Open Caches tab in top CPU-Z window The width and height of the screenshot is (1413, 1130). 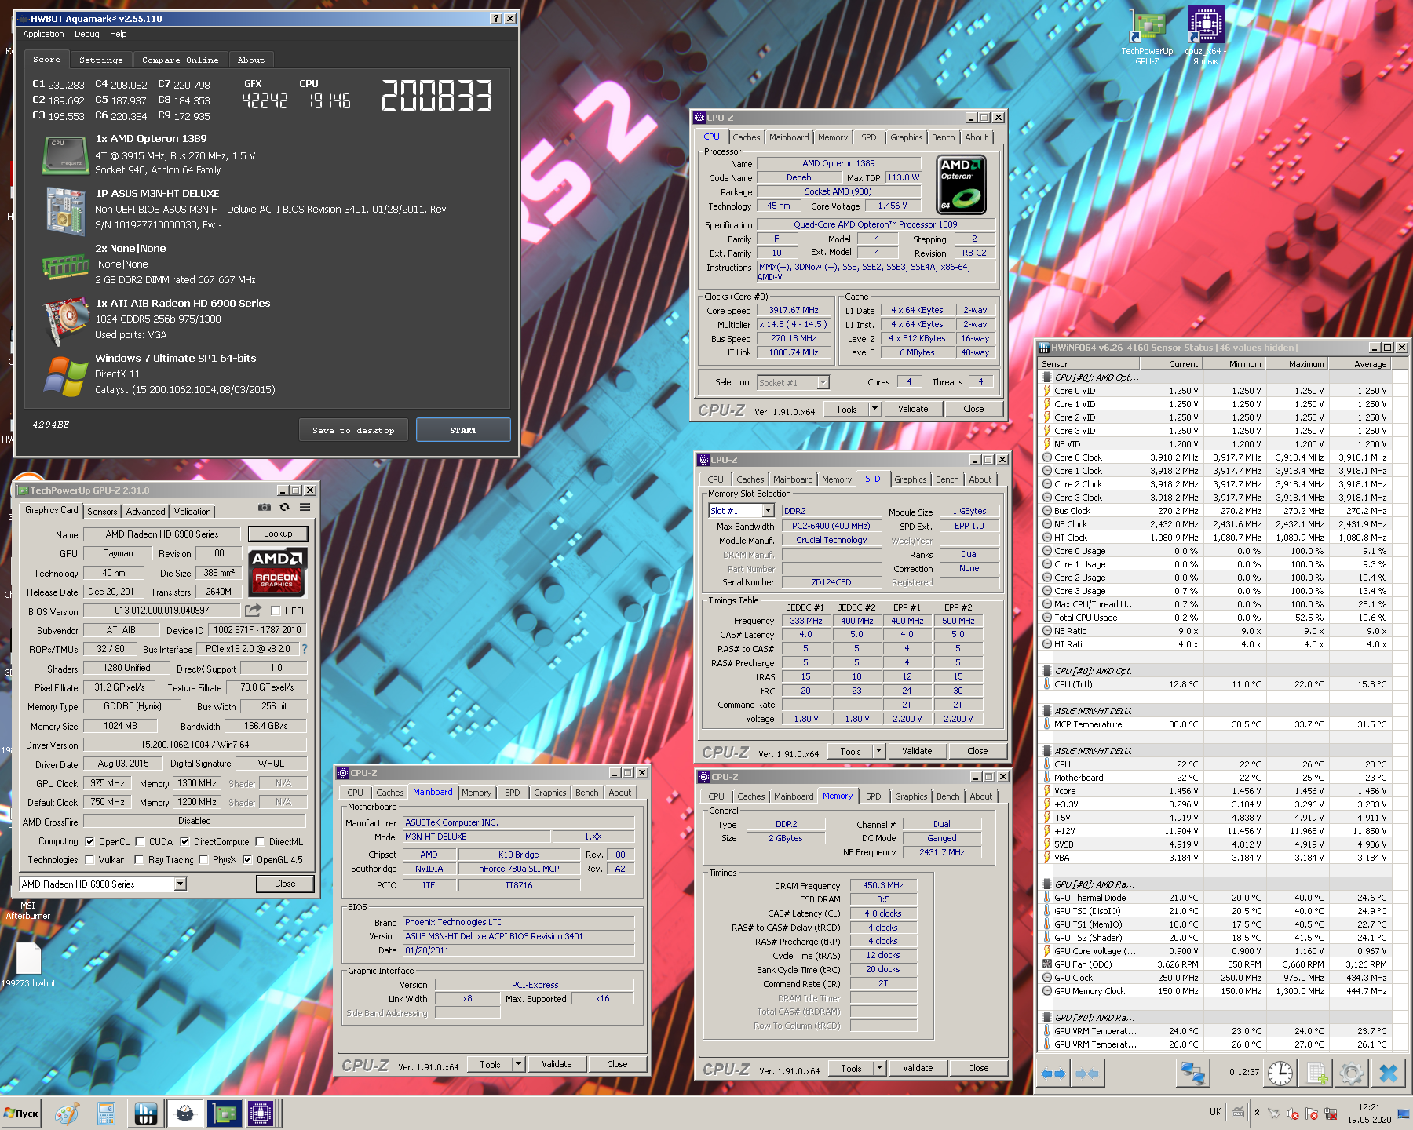click(x=746, y=137)
